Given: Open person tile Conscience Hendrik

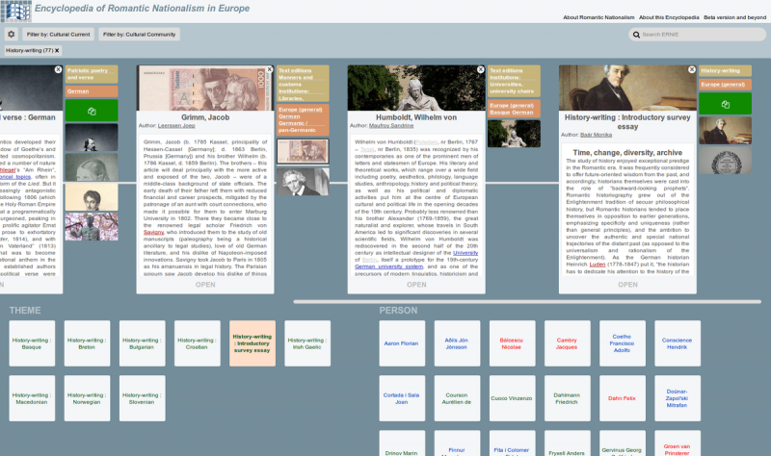Looking at the screenshot, I should point(678,343).
